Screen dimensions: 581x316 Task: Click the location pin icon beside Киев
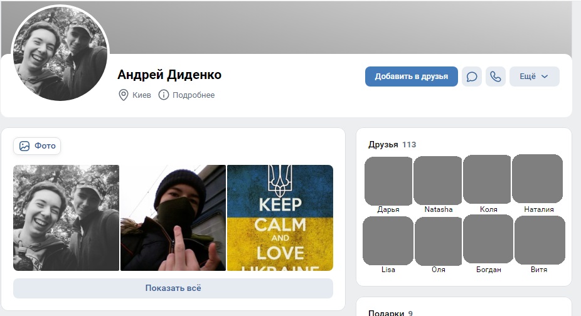[x=124, y=95]
